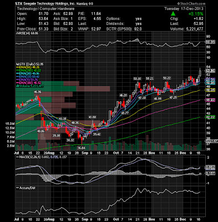218x222 pixels.
Task: Click the pink EMA(100) legend color dash
Action: (x=18, y=83)
